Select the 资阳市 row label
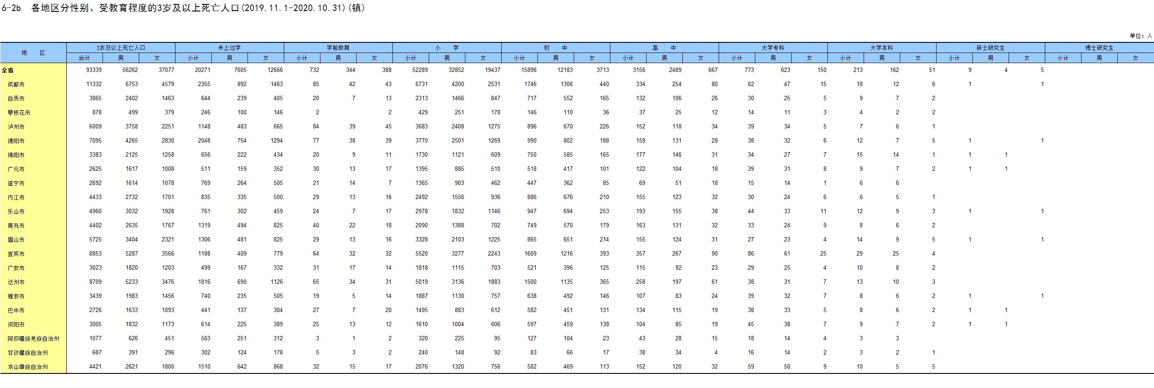Screen dimensions: 1154x388 (x=16, y=324)
